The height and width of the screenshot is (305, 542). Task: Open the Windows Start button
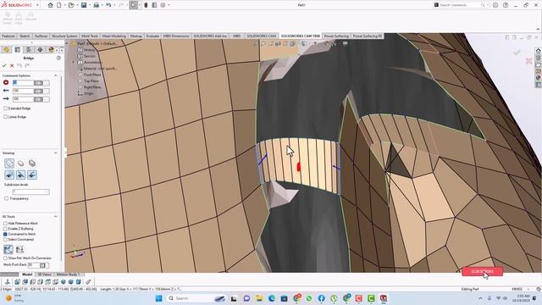click(158, 298)
